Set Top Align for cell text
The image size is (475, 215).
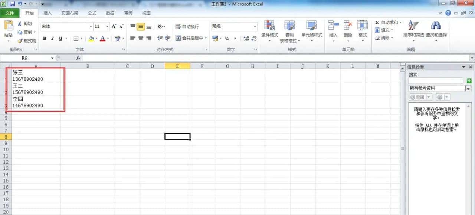[x=133, y=27]
